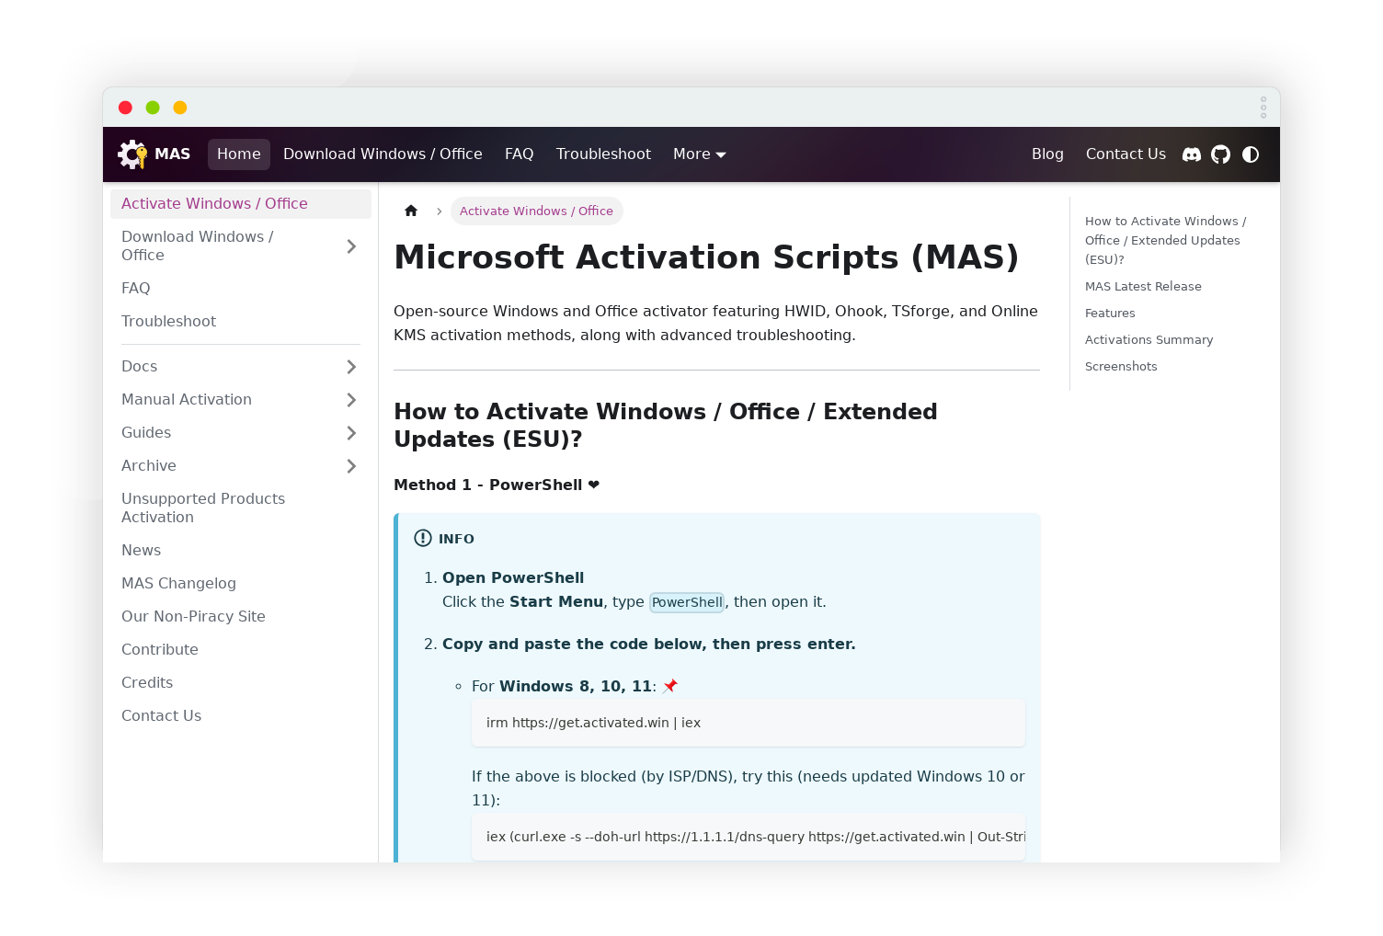Image resolution: width=1383 pixels, height=936 pixels.
Task: Expand the Docs sidebar section
Action: coord(351,367)
